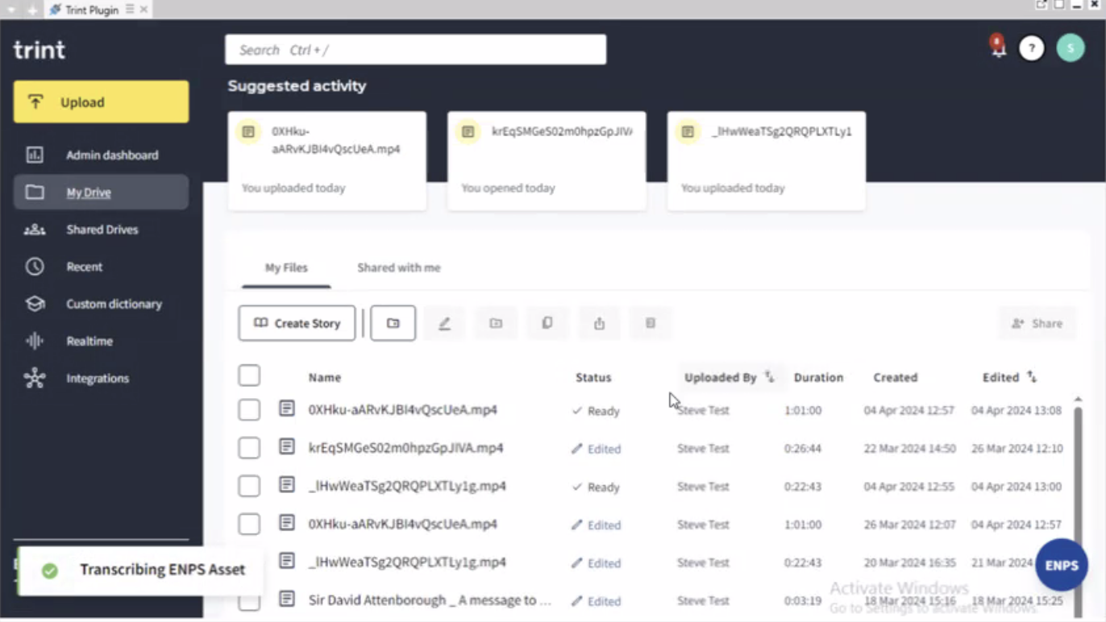Image resolution: width=1106 pixels, height=622 pixels.
Task: Click the Create Story button
Action: pyautogui.click(x=297, y=323)
